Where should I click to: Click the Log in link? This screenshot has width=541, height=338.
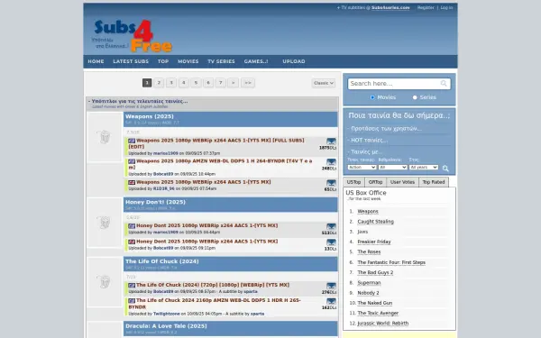coord(446,7)
